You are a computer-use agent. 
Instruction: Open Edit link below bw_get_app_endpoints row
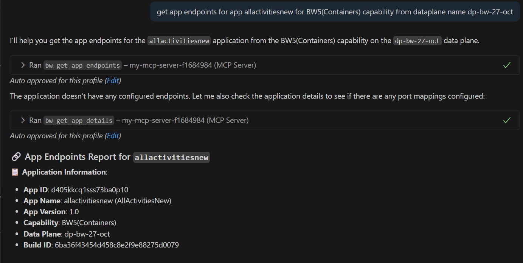pyautogui.click(x=113, y=80)
